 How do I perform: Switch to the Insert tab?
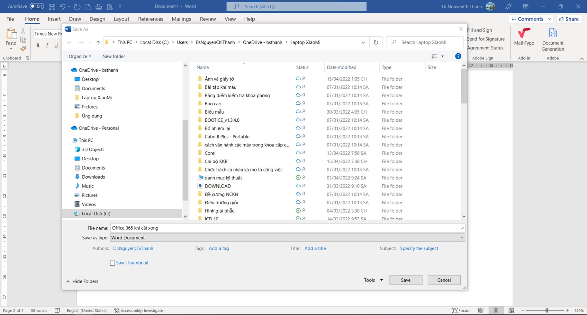(x=54, y=19)
